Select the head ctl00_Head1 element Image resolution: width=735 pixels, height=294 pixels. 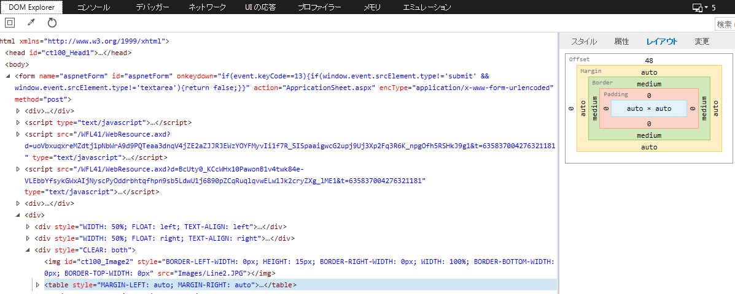(x=68, y=53)
